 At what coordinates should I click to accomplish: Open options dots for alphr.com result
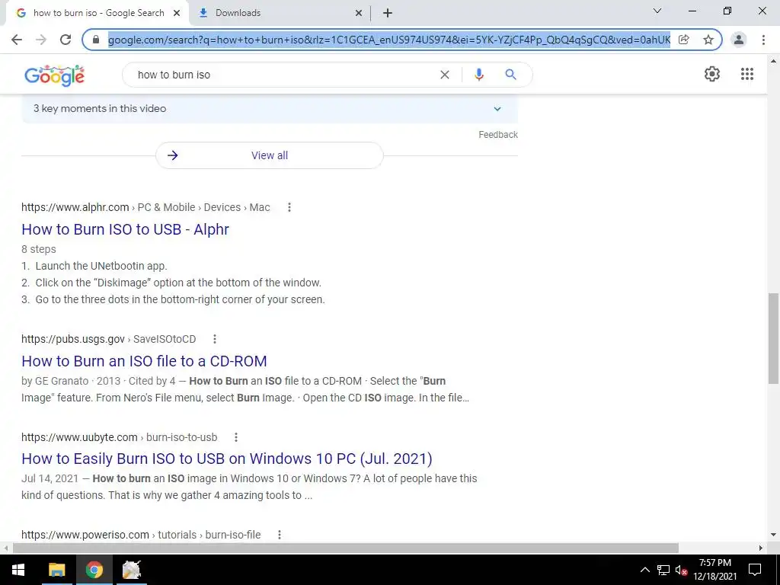coord(289,207)
